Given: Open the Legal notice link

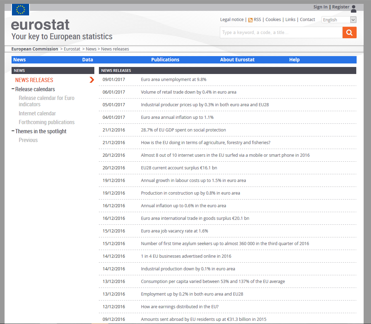Looking at the screenshot, I should point(232,19).
